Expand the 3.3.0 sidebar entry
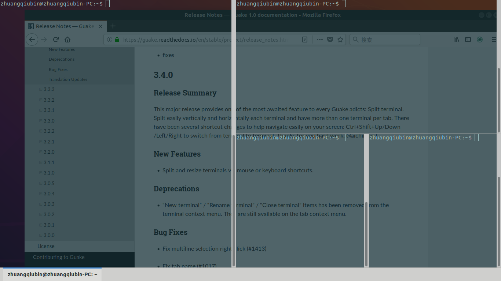501x281 pixels. (41, 120)
